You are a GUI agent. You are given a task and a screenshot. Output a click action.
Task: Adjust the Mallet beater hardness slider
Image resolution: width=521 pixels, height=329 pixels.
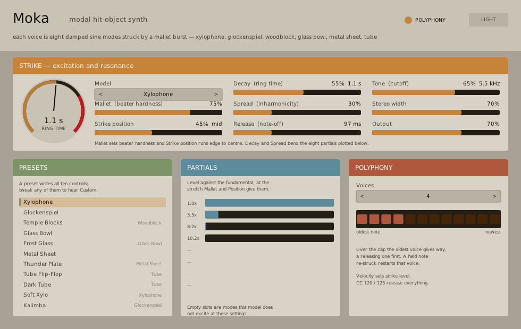point(158,112)
